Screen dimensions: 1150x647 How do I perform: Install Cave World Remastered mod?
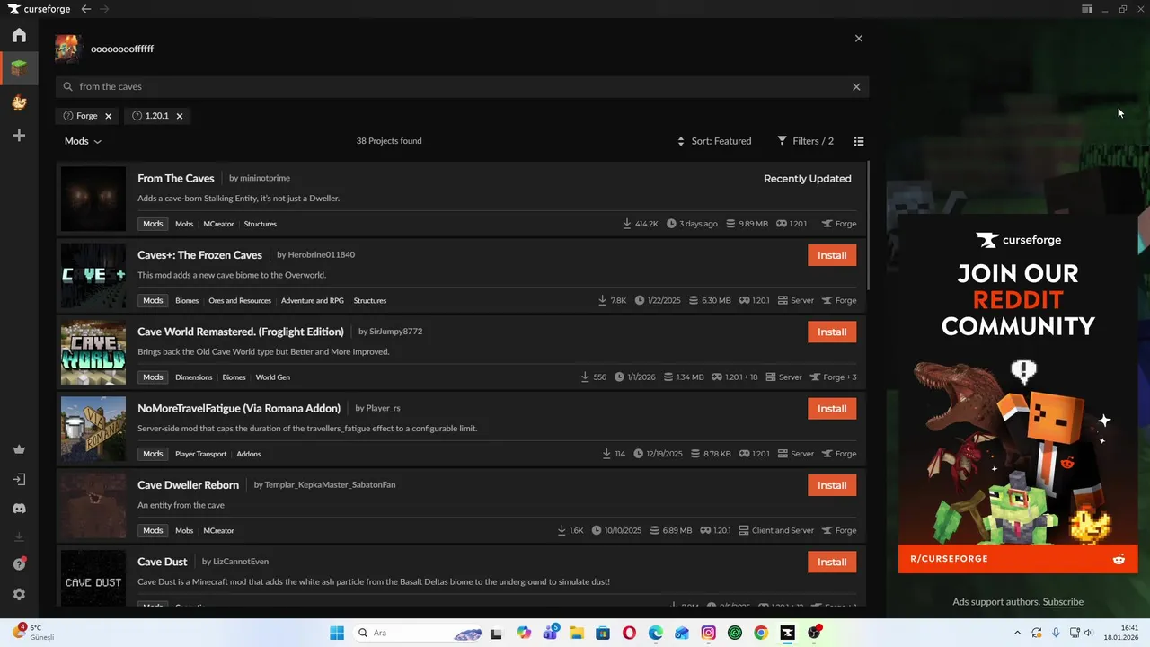click(832, 332)
